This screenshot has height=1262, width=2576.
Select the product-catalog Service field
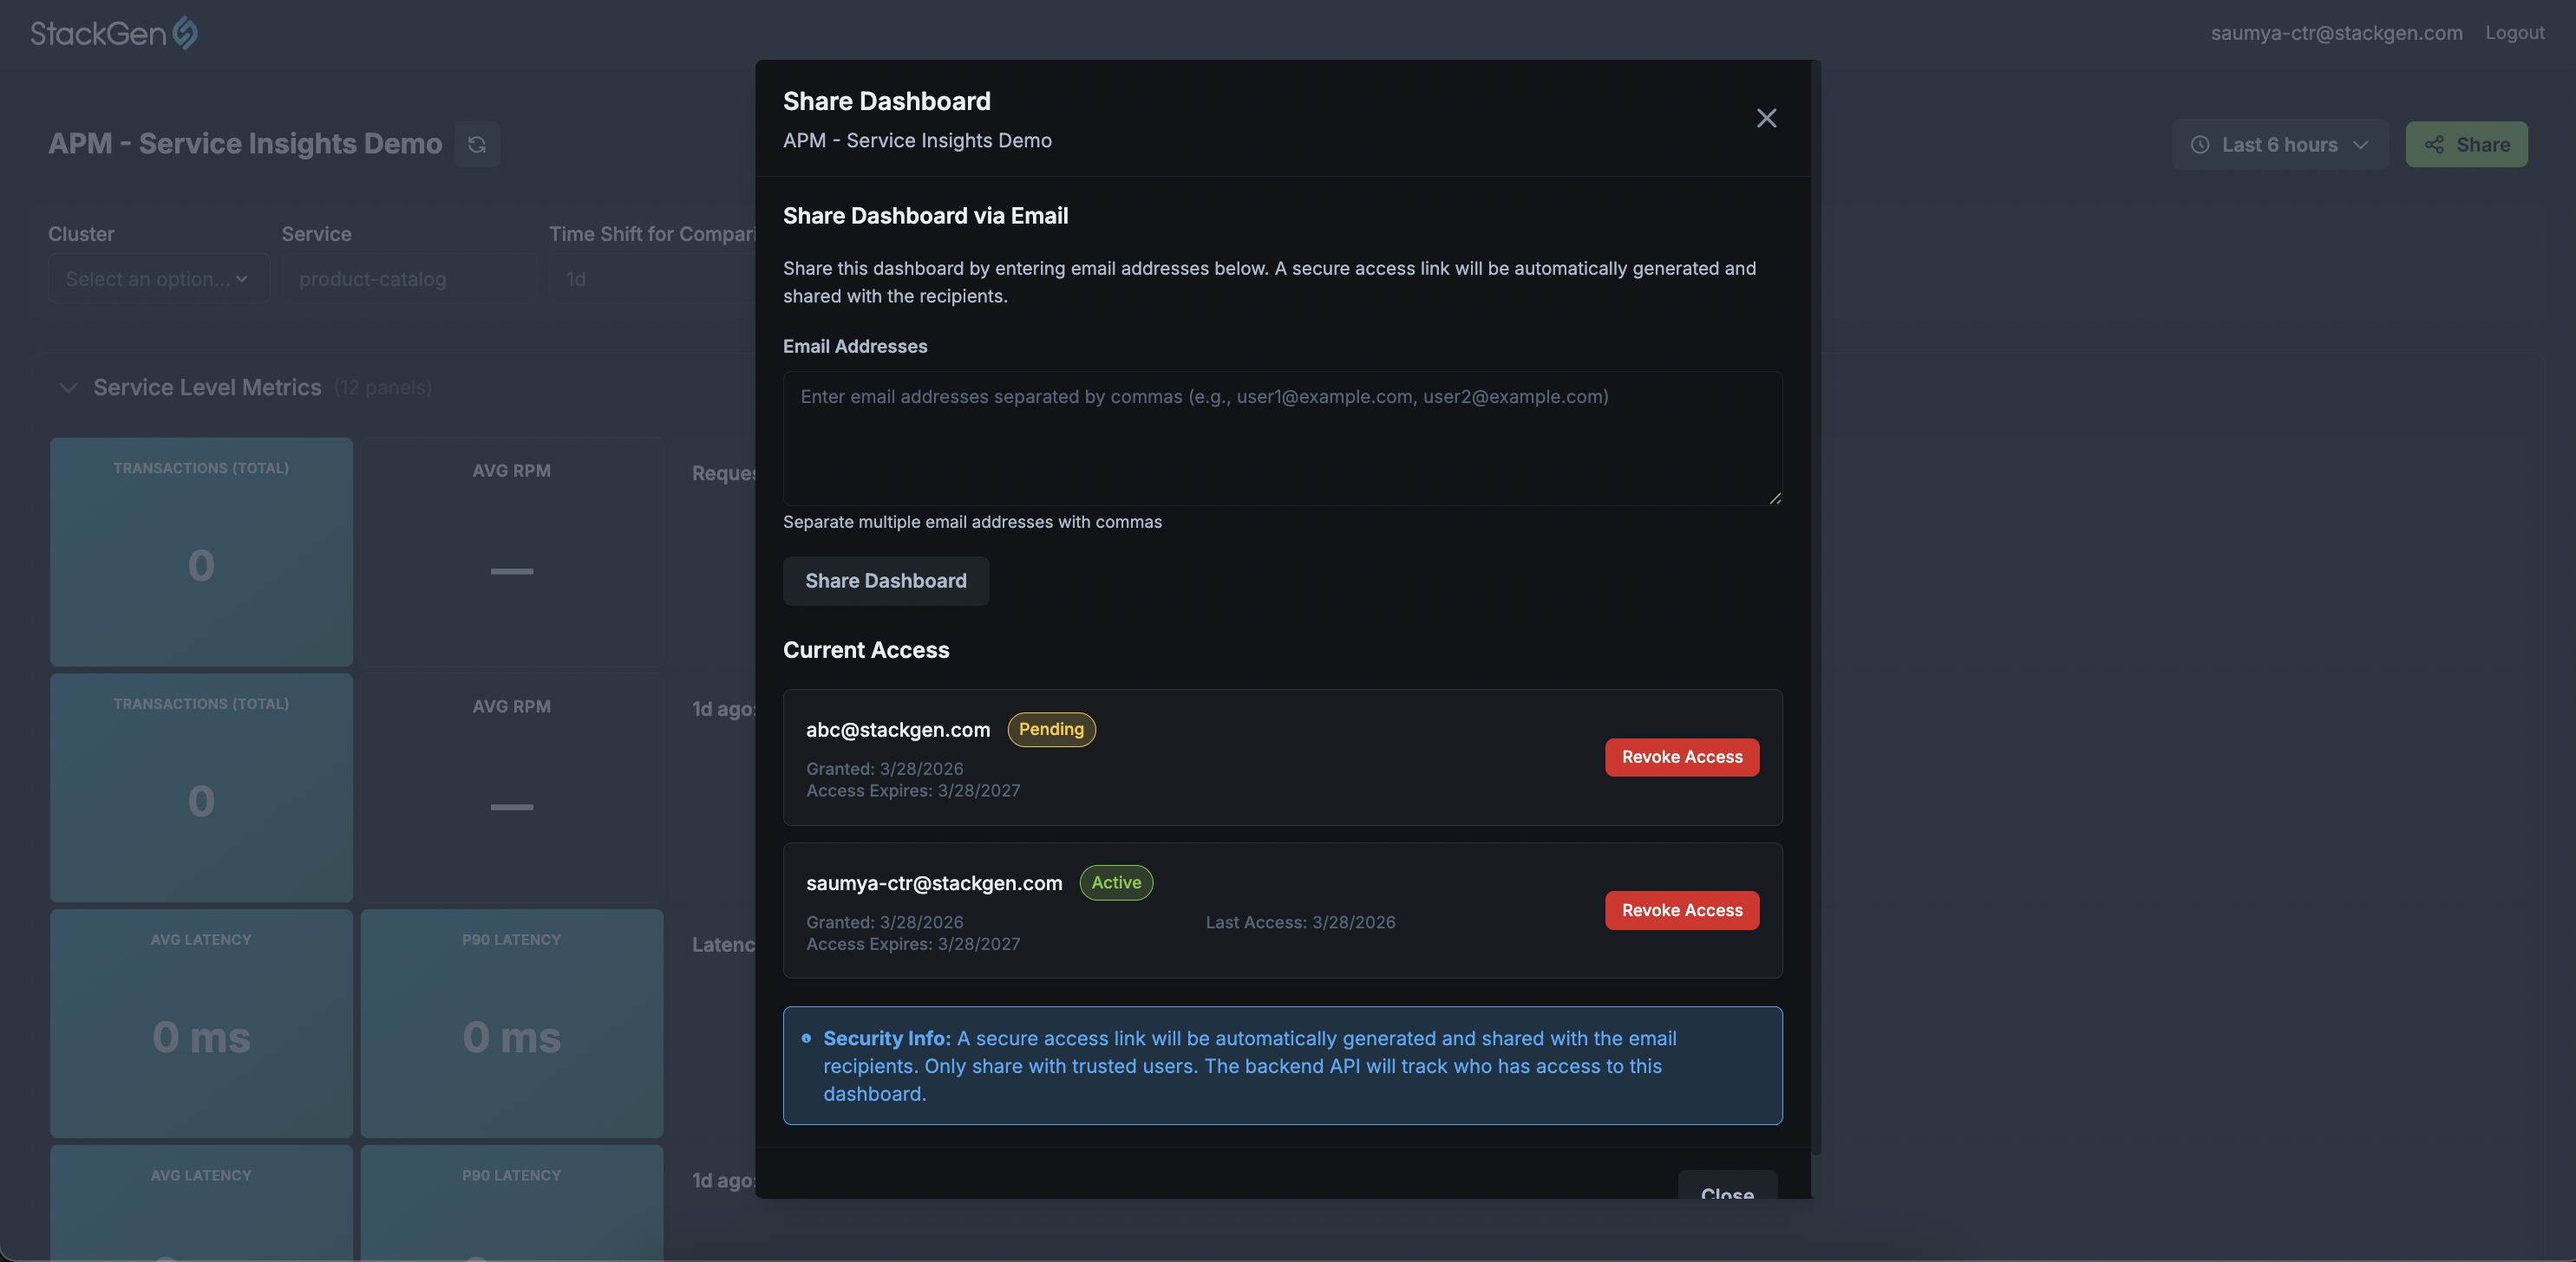[409, 279]
